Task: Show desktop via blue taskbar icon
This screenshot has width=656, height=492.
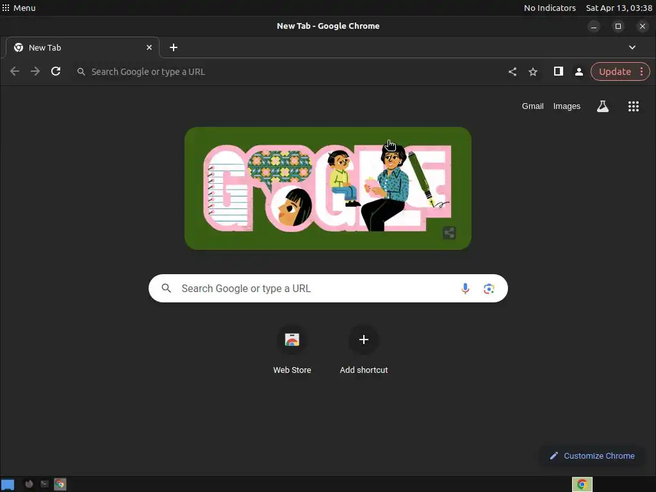Action: pyautogui.click(x=8, y=484)
